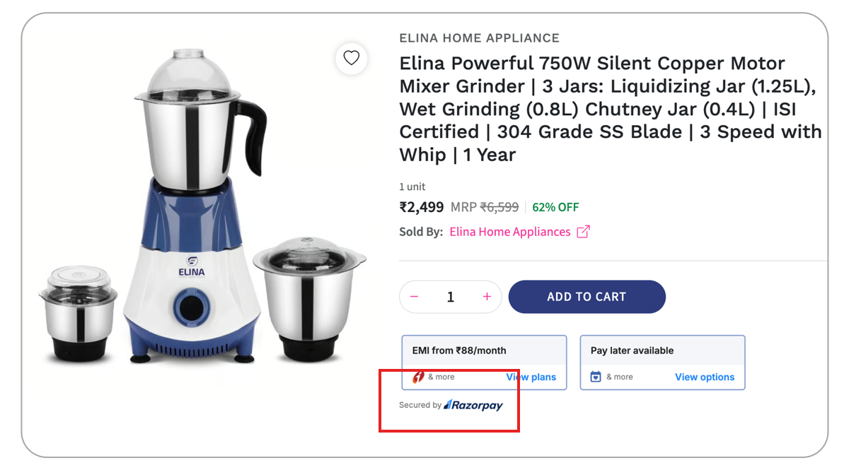This screenshot has width=849, height=470.
Task: Open View plans for EMI
Action: coord(531,377)
